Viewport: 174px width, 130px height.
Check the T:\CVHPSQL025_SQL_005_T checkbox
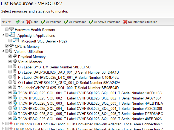(x=10, y=113)
